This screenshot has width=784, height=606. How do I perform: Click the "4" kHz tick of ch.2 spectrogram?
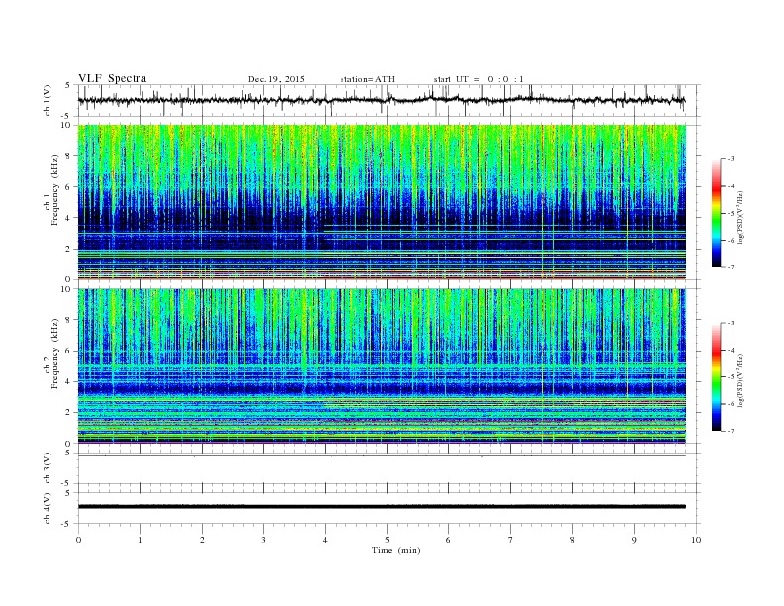click(69, 382)
